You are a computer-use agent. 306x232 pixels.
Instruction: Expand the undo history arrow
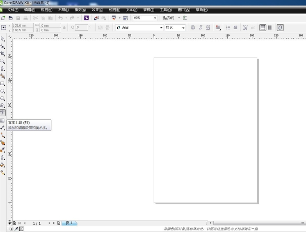[66, 18]
